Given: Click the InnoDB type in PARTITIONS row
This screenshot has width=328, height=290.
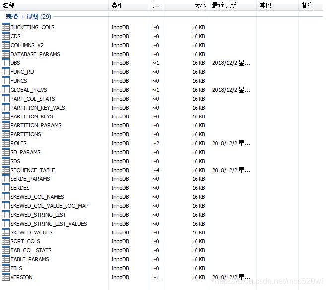Looking at the screenshot, I should pos(120,134).
